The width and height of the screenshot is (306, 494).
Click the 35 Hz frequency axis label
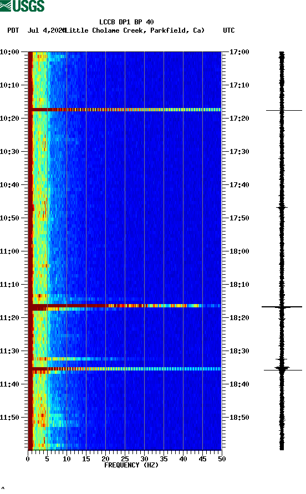164,459
